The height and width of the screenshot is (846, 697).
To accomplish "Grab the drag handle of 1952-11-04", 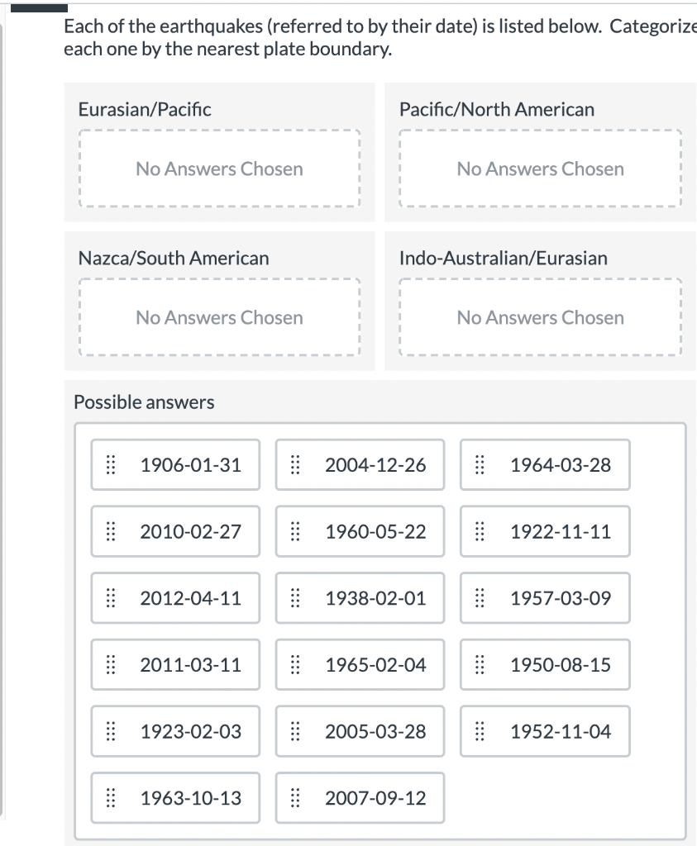I will [480, 731].
